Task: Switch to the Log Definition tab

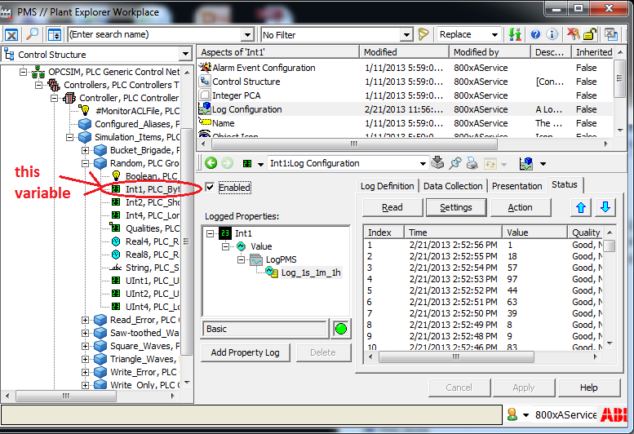Action: (387, 186)
